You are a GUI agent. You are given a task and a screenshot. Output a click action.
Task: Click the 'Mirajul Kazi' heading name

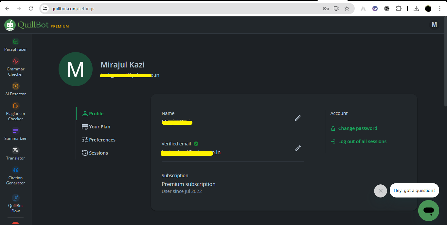pyautogui.click(x=122, y=65)
